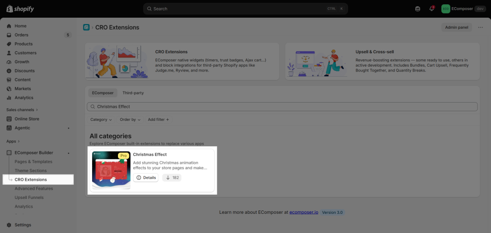Expand the Sales channels section
This screenshot has width=491, height=233.
pos(22,110)
